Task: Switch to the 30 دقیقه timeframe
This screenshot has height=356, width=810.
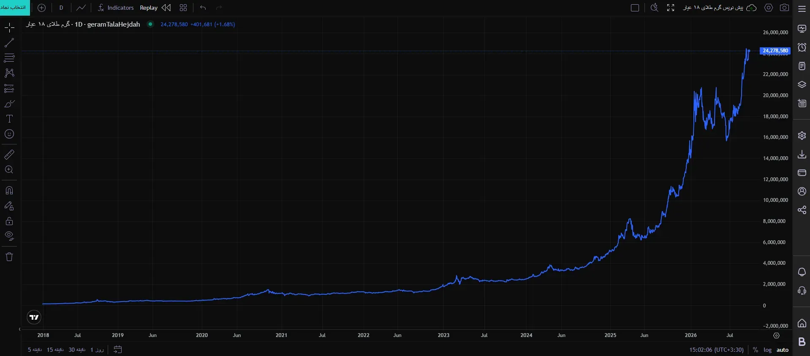Action: pos(77,350)
